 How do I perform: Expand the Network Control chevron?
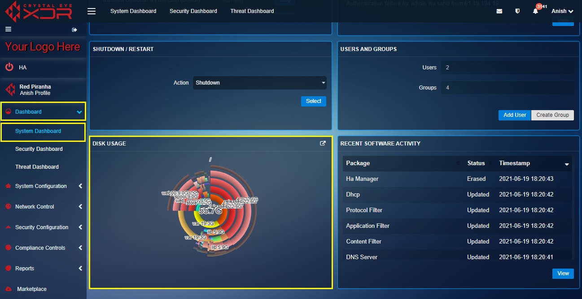click(x=80, y=207)
